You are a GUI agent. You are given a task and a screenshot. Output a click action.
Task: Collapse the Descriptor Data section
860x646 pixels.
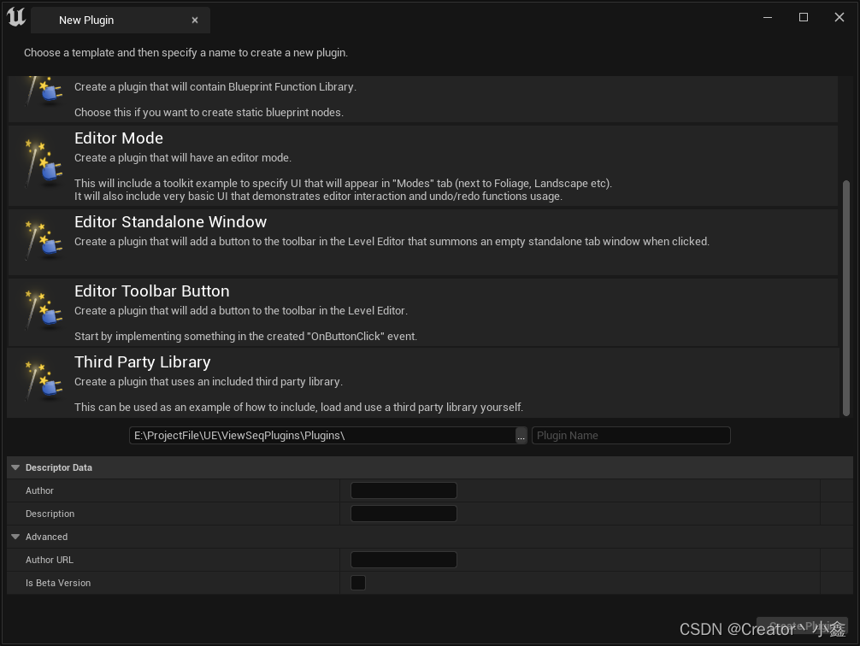tap(15, 467)
